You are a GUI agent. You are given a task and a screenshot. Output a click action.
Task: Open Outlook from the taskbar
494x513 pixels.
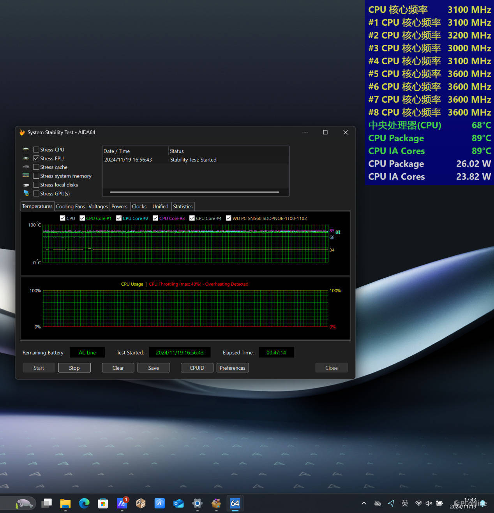(178, 503)
